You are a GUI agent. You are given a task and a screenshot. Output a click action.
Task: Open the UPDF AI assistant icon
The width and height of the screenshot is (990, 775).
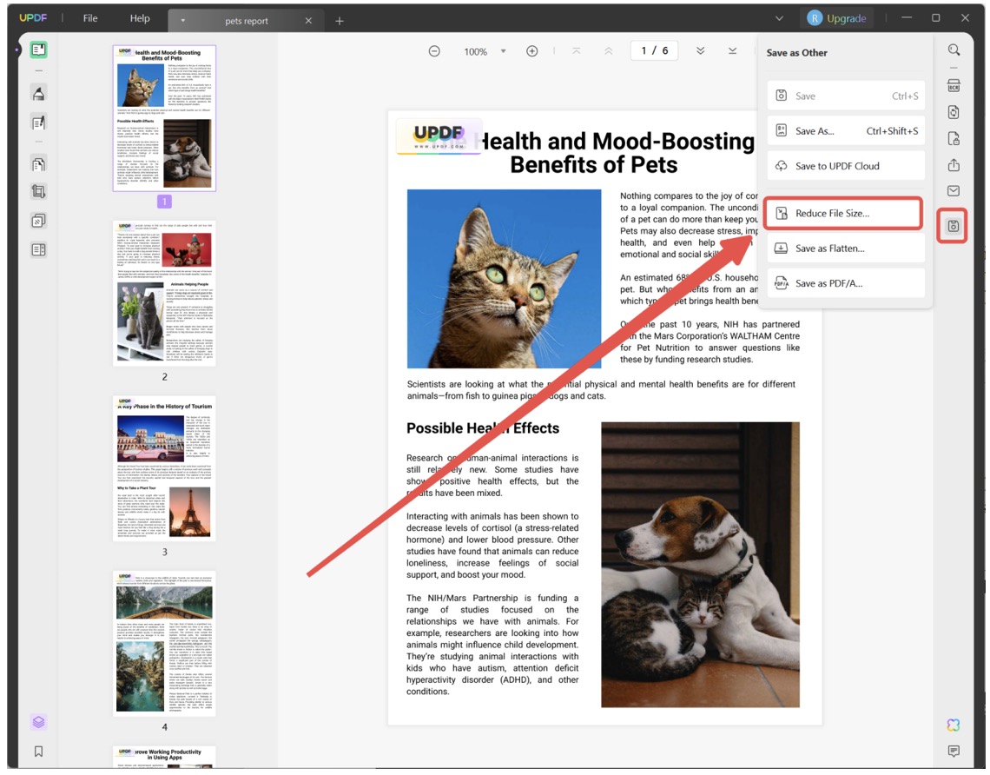(954, 725)
